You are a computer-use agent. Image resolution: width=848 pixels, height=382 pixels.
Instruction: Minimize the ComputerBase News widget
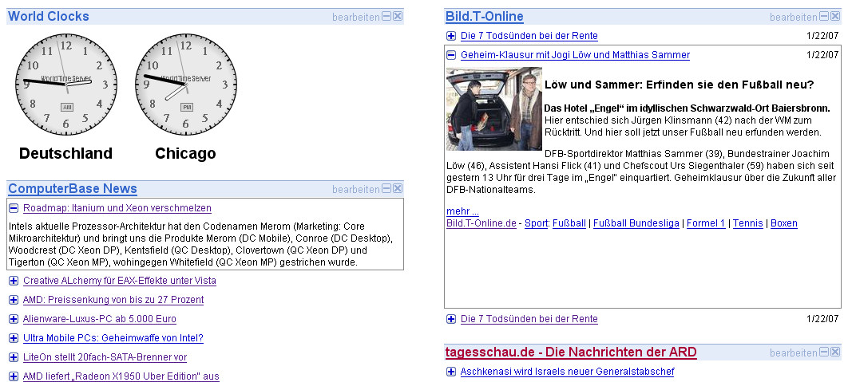pos(386,188)
